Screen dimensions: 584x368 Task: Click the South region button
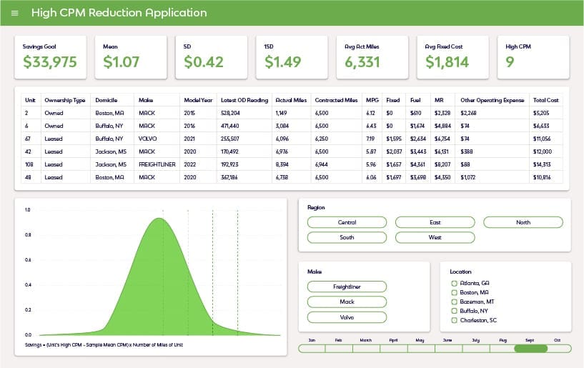[347, 238]
